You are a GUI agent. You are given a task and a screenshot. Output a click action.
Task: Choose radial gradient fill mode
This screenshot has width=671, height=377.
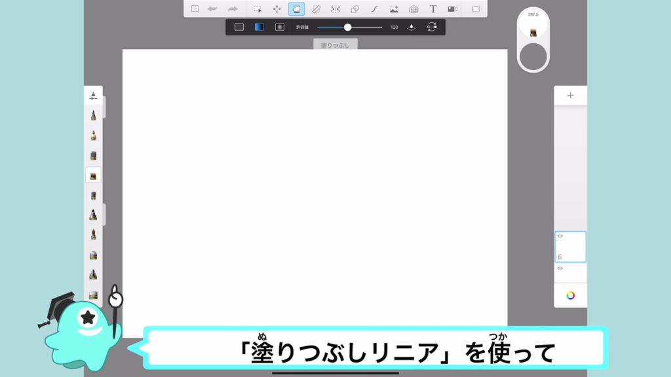click(x=279, y=27)
